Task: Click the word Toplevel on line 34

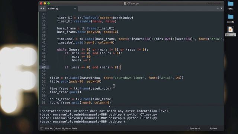Action: [91, 18]
